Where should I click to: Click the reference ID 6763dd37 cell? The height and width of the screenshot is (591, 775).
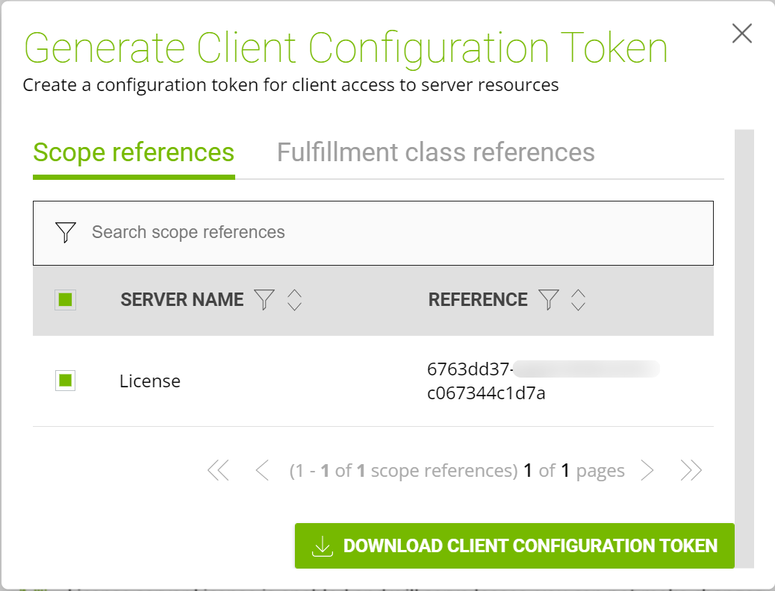pos(486,381)
